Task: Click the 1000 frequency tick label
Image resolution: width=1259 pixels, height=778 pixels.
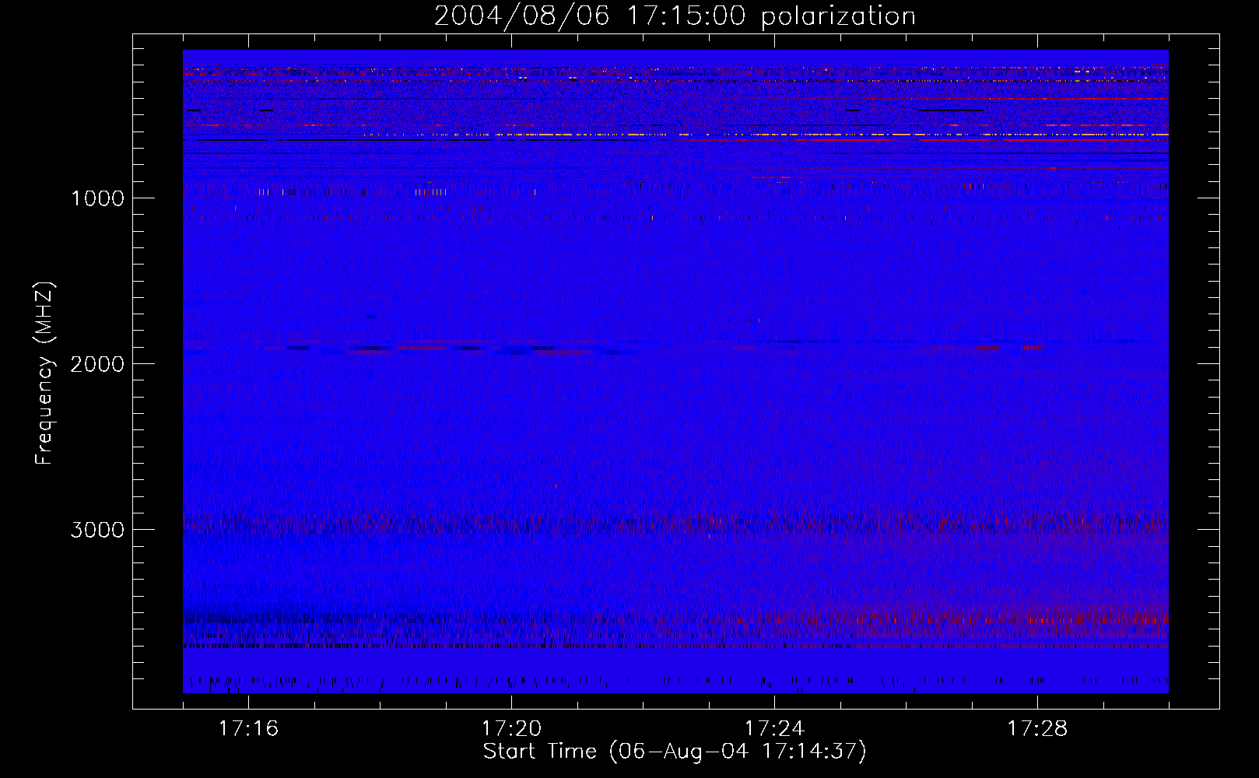Action: click(98, 198)
